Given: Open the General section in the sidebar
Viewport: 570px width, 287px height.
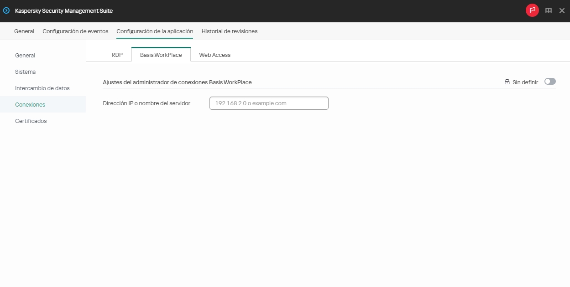Looking at the screenshot, I should coord(25,55).
